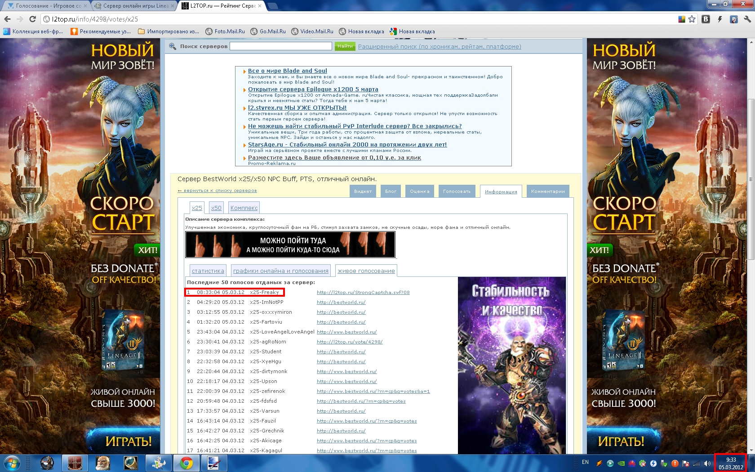Open the 'статистика' tab
This screenshot has height=472, width=755.
[x=208, y=271]
